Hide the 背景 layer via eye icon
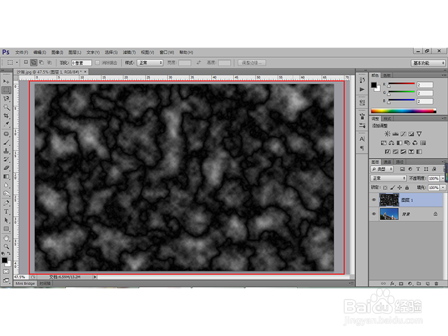The height and width of the screenshot is (336, 448). point(374,214)
